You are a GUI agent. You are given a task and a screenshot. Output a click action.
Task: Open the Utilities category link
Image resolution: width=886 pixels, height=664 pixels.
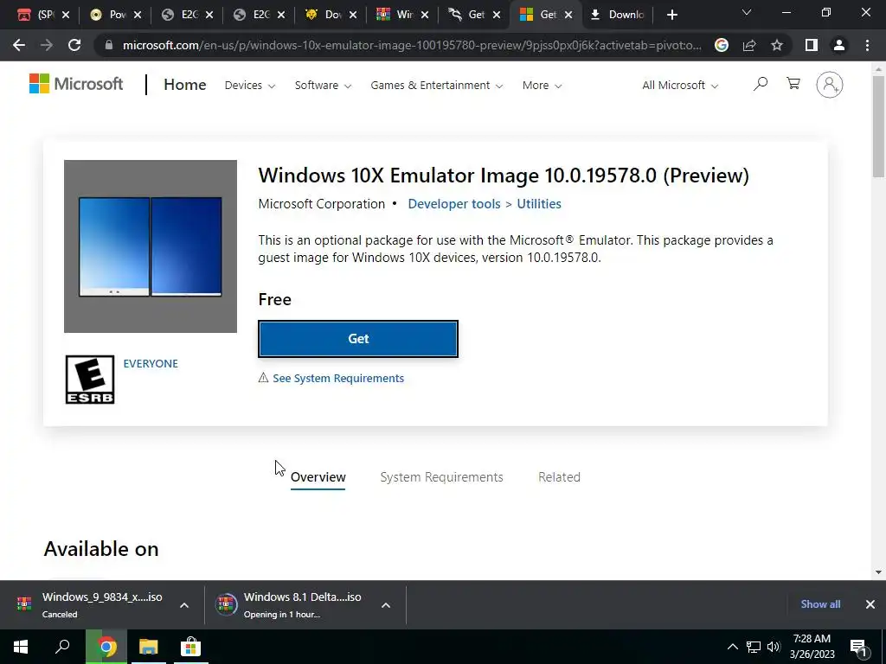(x=539, y=204)
